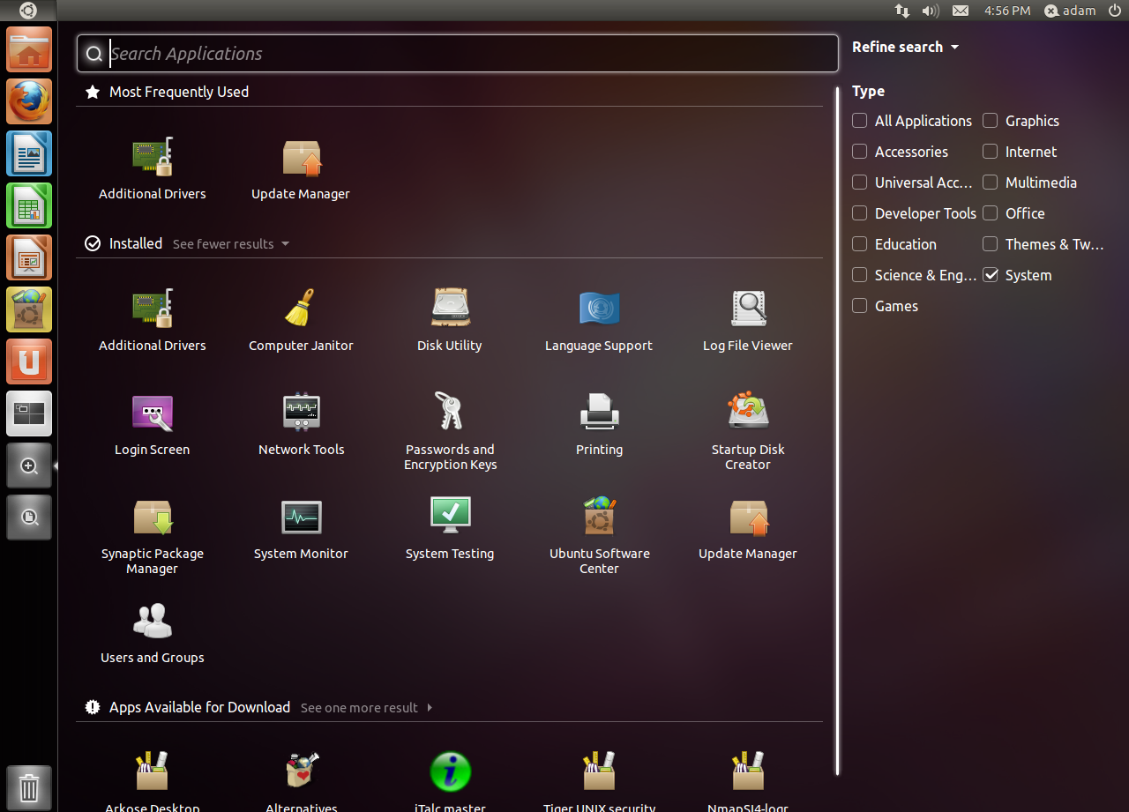Select the iTalc master downloadable app

[450, 780]
